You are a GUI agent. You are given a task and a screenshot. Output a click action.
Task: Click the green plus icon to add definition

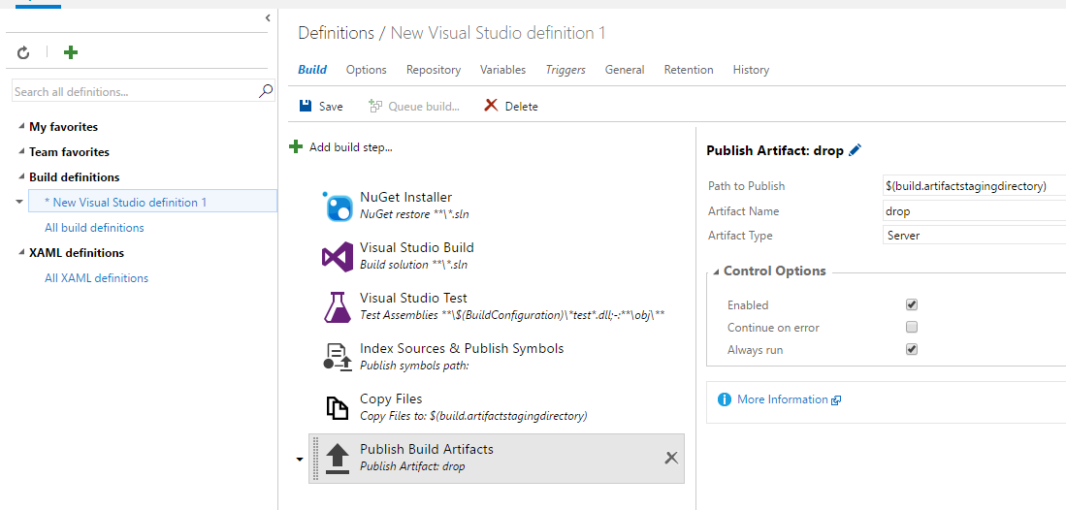[71, 52]
